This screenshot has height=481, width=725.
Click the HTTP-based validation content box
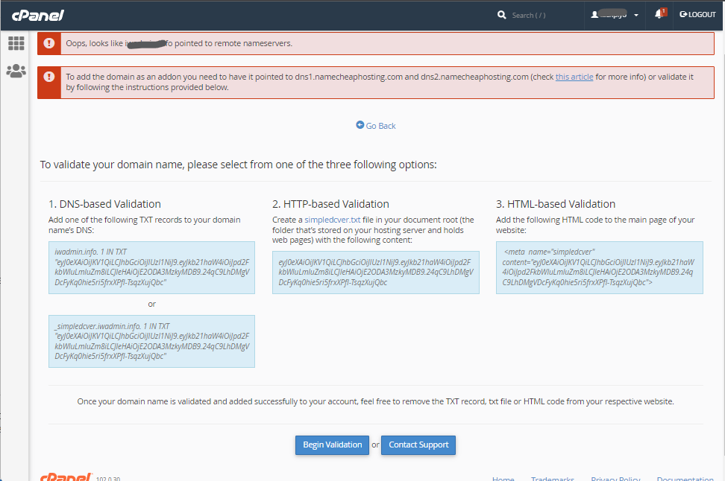coord(375,273)
